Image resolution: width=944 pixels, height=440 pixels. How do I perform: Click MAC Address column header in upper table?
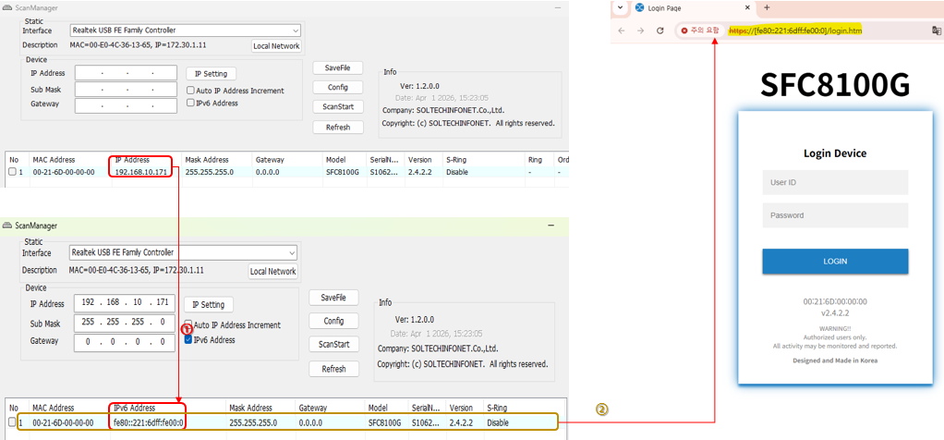tap(54, 160)
